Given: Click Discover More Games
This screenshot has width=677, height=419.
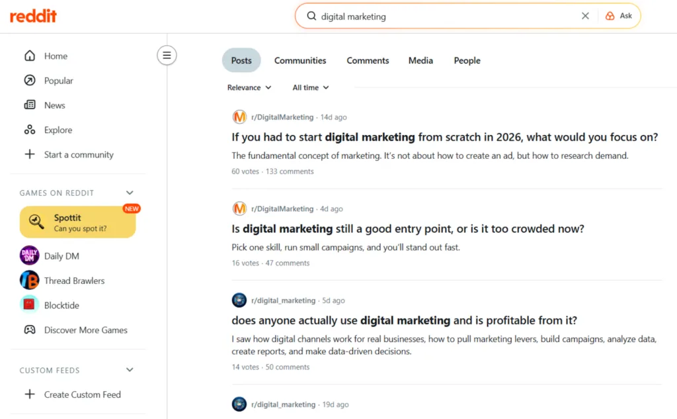Looking at the screenshot, I should click(x=85, y=330).
